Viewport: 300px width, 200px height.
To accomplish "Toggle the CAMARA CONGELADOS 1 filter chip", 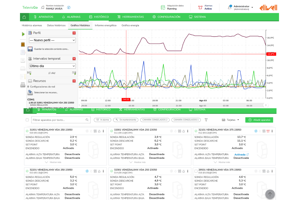I will point(186,120).
